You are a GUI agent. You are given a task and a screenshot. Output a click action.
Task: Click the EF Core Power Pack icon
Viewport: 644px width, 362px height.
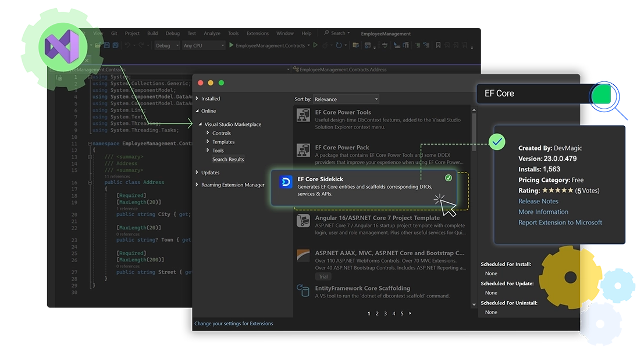304,150
